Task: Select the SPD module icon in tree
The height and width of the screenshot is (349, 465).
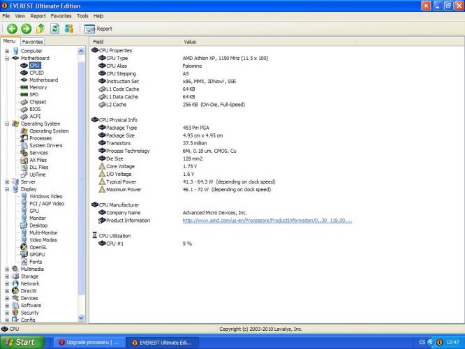Action: 24,95
